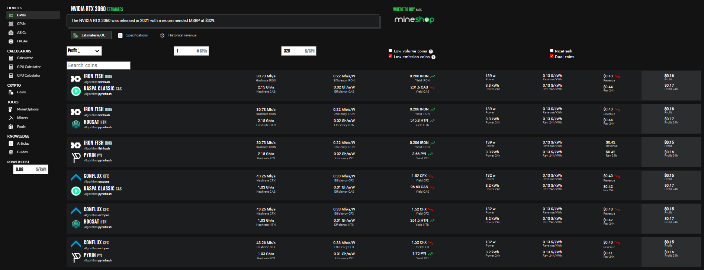The width and height of the screenshot is (704, 270).
Task: Click the help icon beside Low emission coins
Action: (x=433, y=57)
